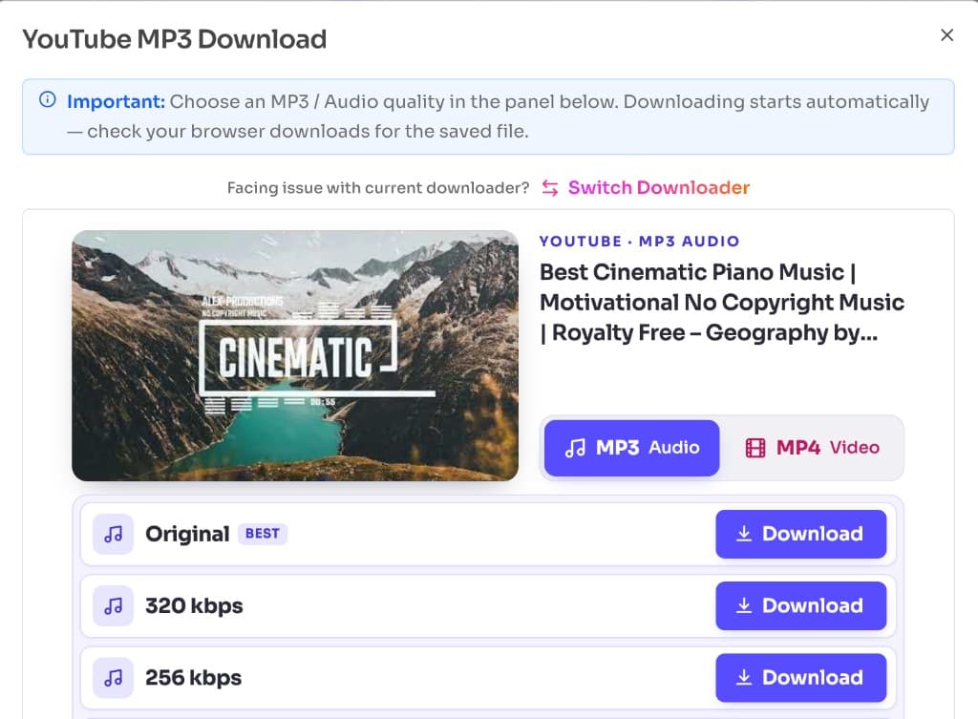
Task: Close the YouTube MP3 Download dialog
Action: click(x=946, y=35)
